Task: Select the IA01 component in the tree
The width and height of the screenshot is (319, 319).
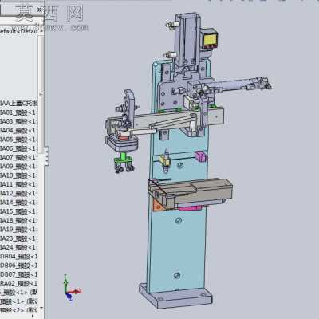Action: coord(18,112)
